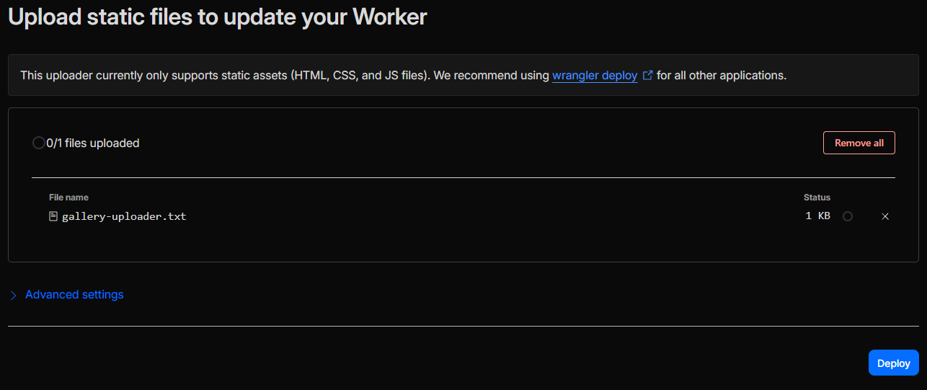Image resolution: width=927 pixels, height=390 pixels.
Task: Click the status circle for gallery-uploader.txt
Action: 848,216
